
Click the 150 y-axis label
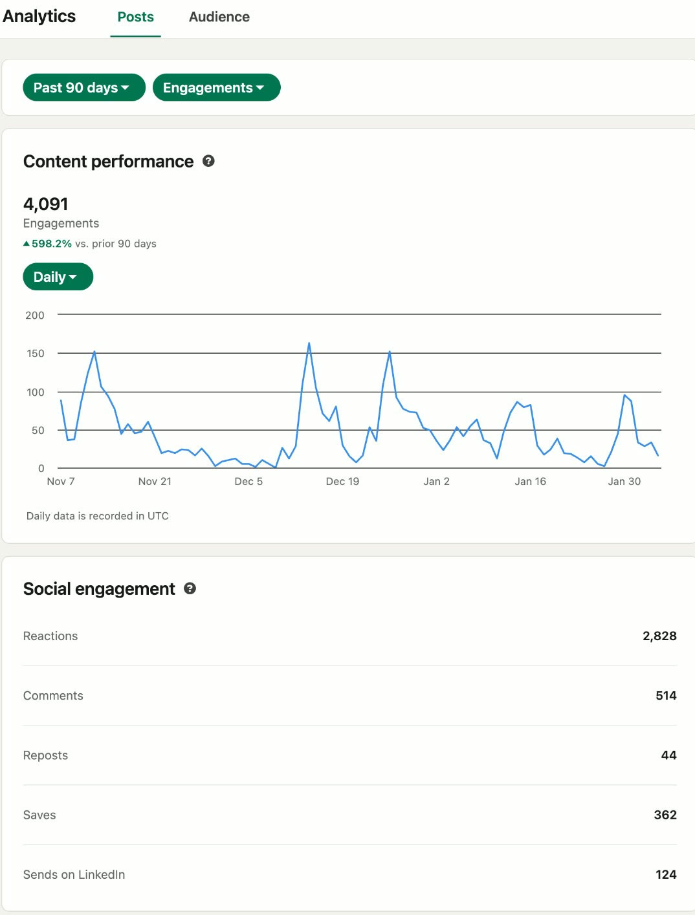coord(36,353)
